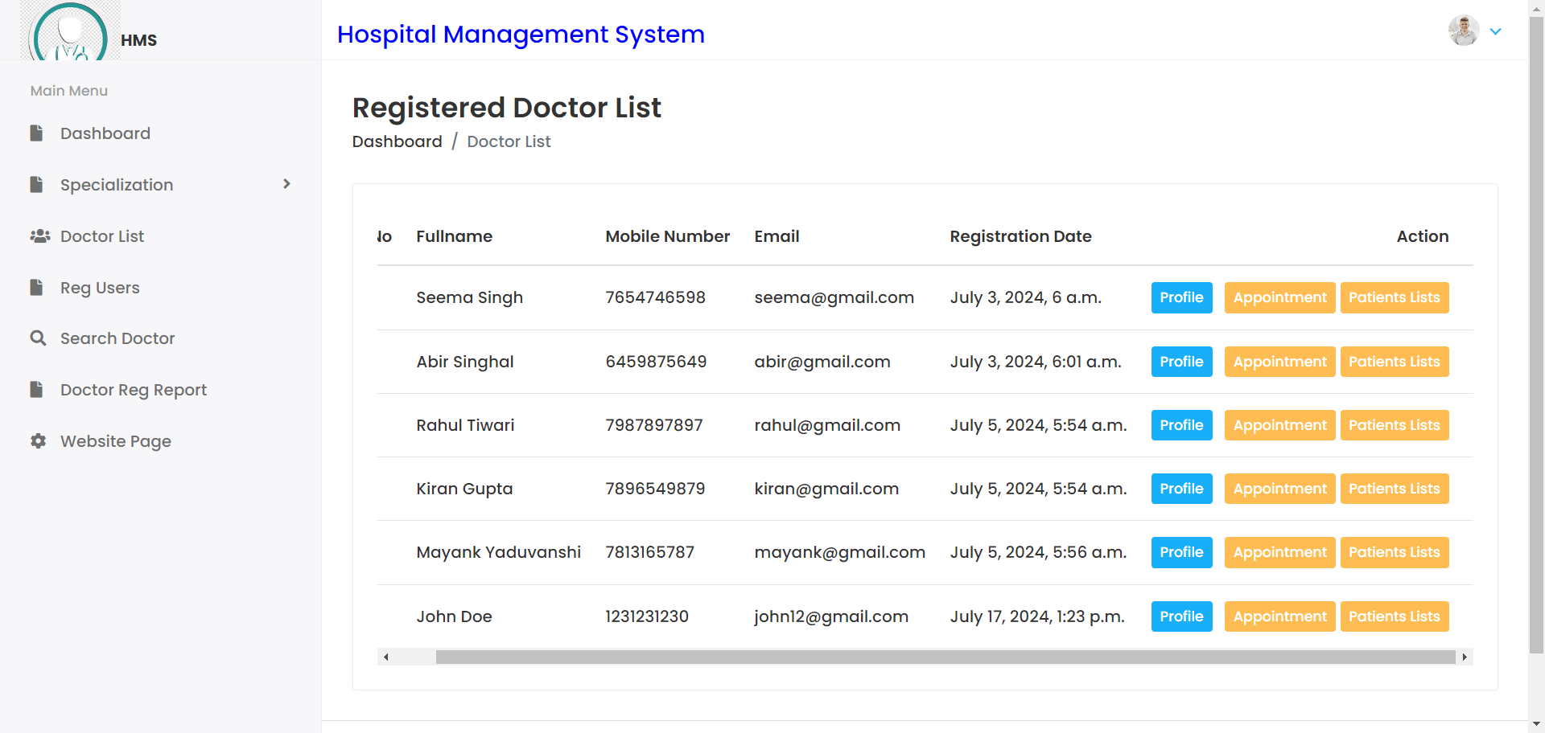
Task: Open the user avatar in the header
Action: (1463, 31)
